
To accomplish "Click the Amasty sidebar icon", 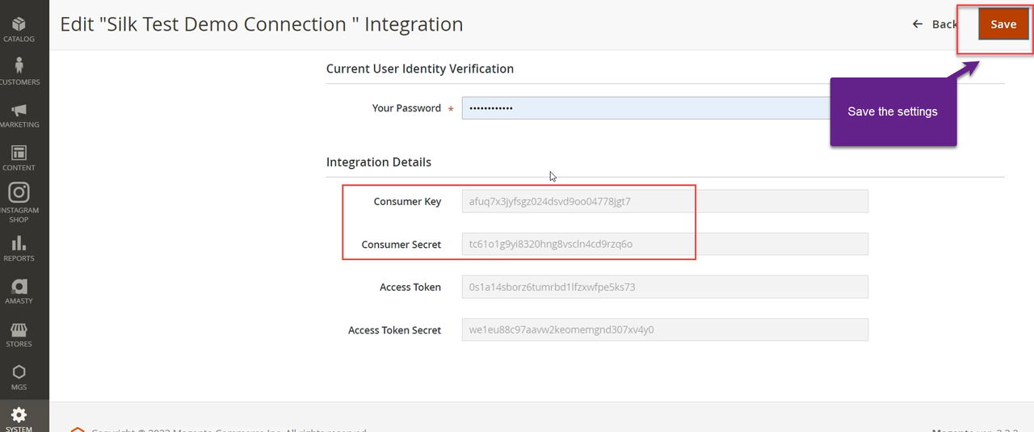I will 19,291.
